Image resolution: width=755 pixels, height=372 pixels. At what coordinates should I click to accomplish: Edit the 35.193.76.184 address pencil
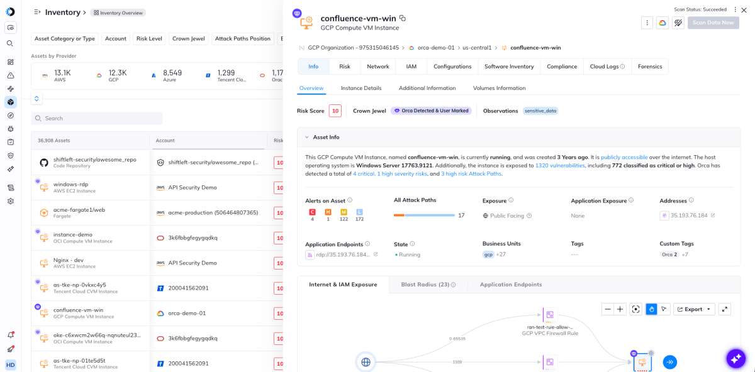click(713, 216)
